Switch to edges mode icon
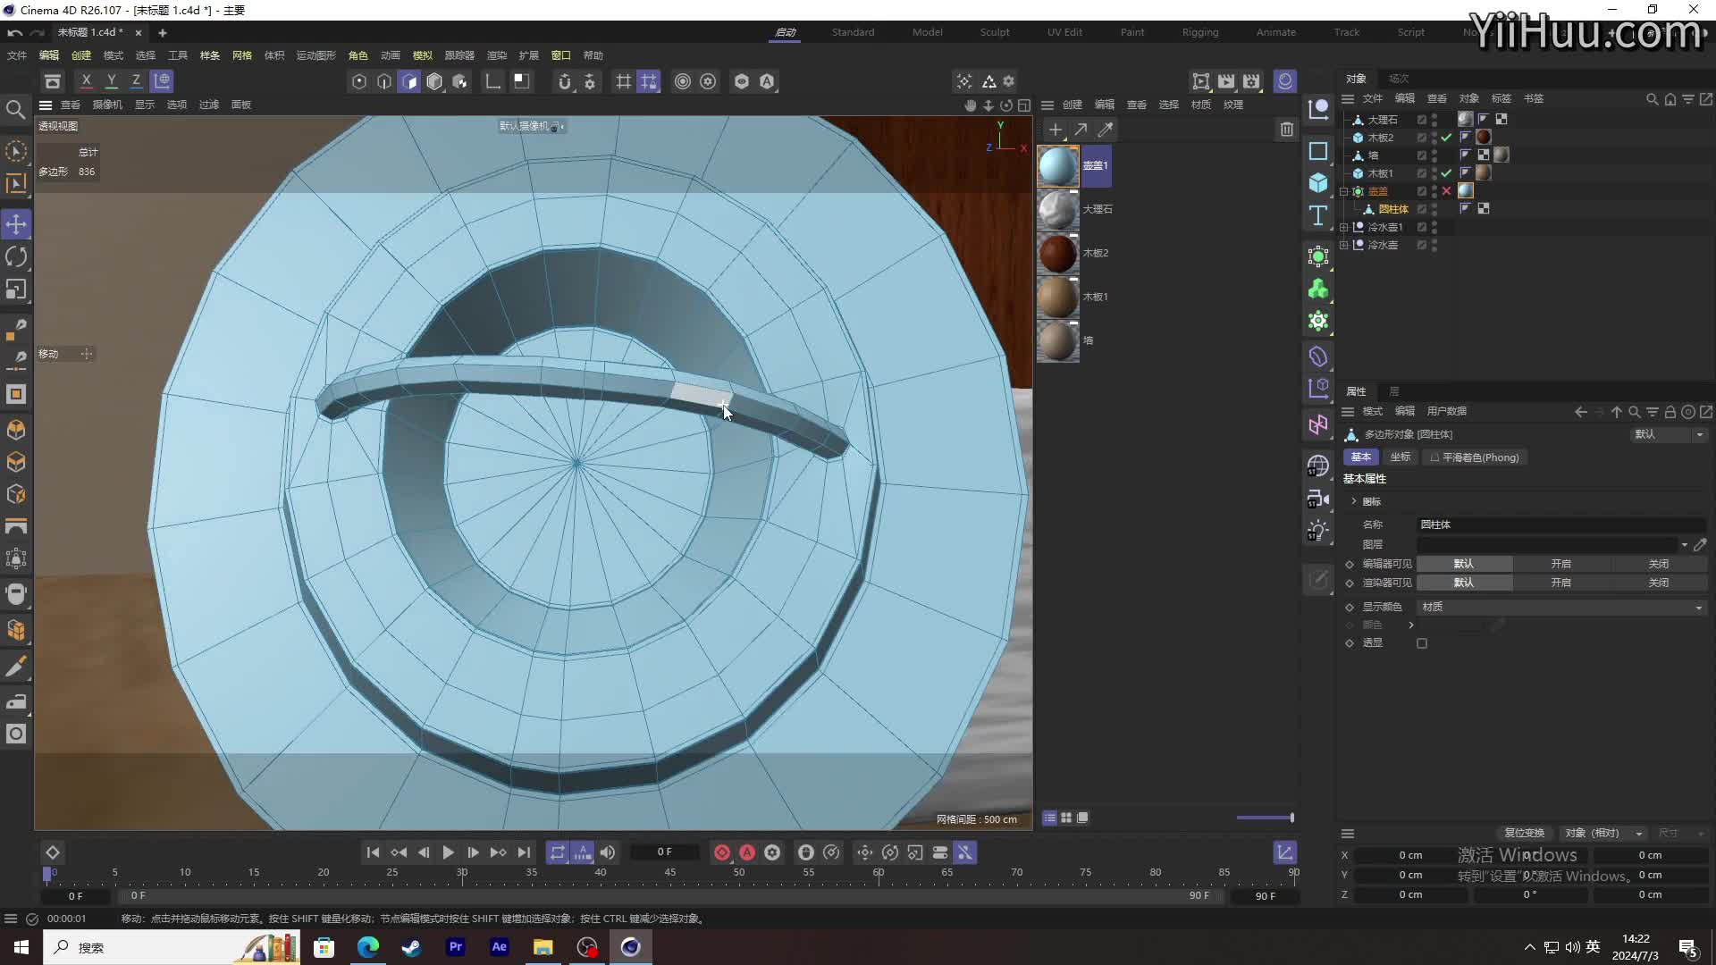This screenshot has height=965, width=1716. (384, 81)
